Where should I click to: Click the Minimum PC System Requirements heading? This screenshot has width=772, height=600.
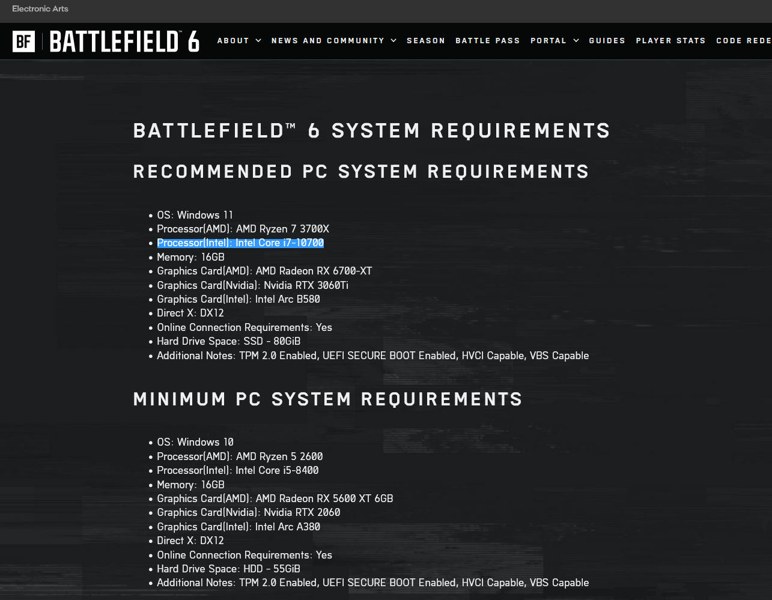click(327, 399)
